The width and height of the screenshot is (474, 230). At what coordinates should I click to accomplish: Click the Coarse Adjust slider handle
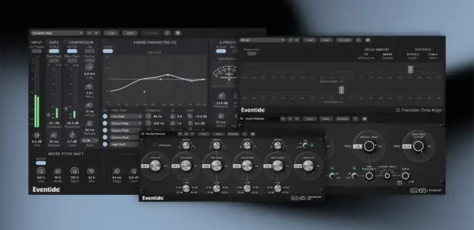[x=410, y=69]
